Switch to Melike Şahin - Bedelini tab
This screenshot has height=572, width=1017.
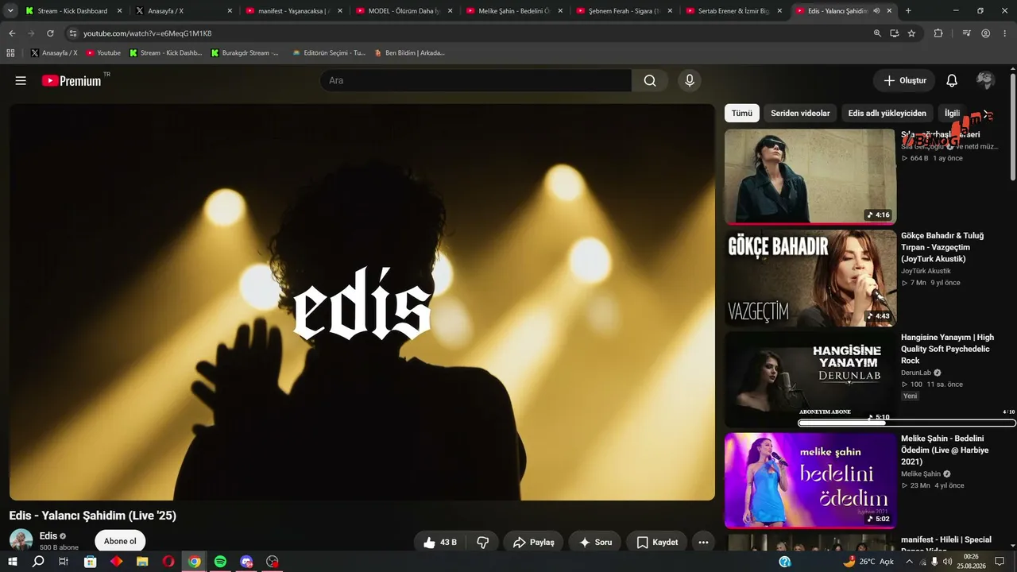point(514,11)
